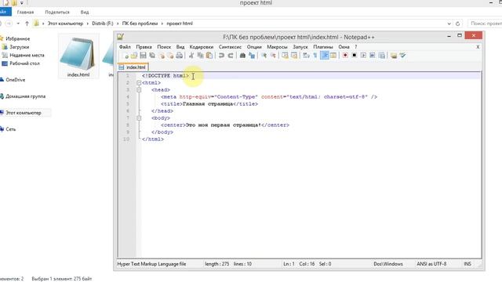
Task: Toggle show all characters pilcrow button
Action: point(315,56)
